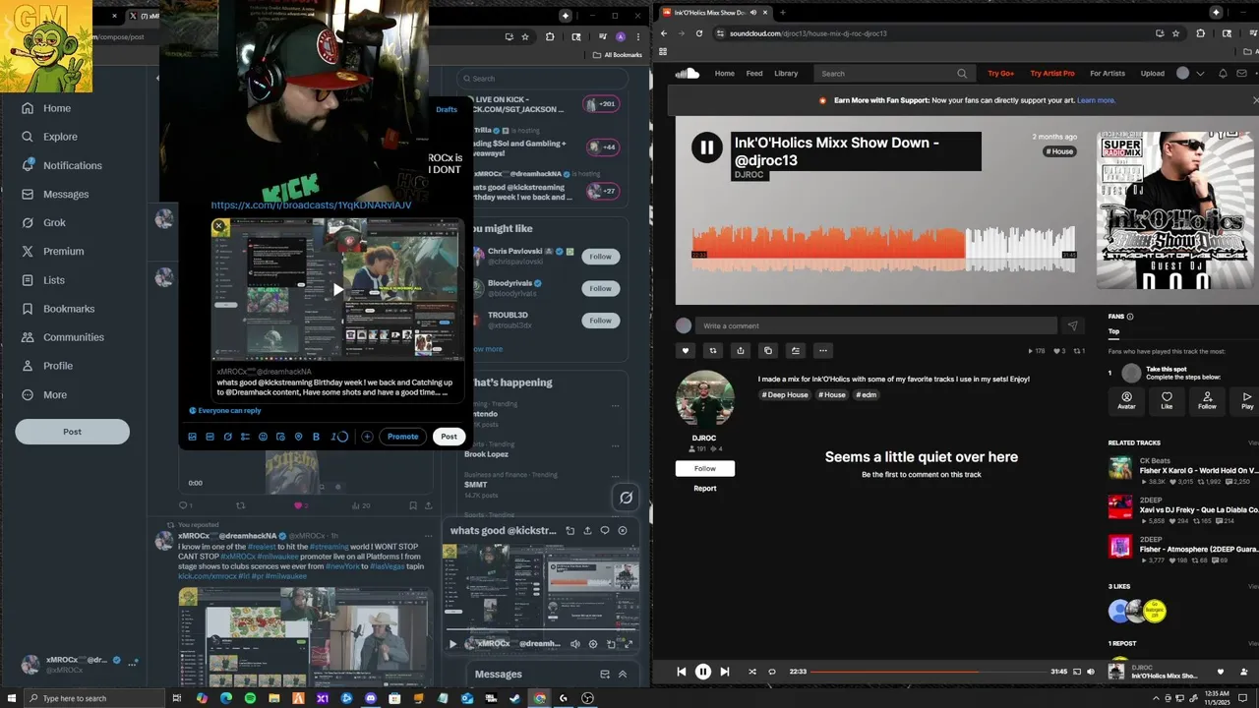Click Upload in SoundCloud header

tap(1153, 74)
